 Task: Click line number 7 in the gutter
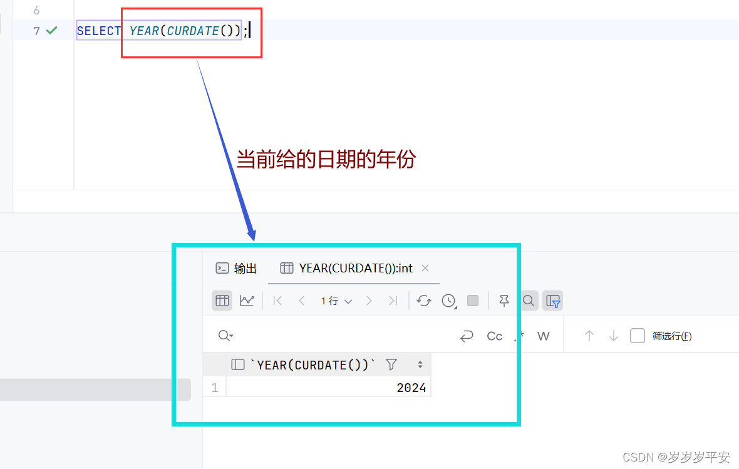coord(36,31)
